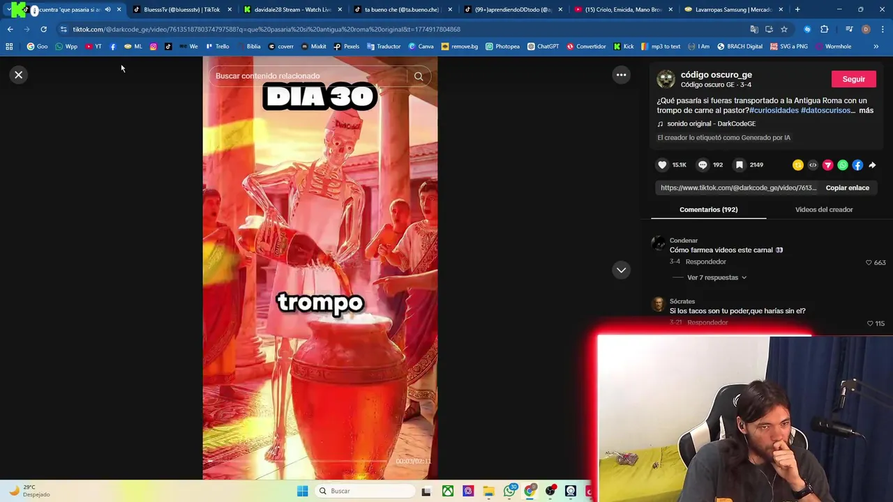893x502 pixels.
Task: Close the TikTok video viewer
Action: click(19, 75)
